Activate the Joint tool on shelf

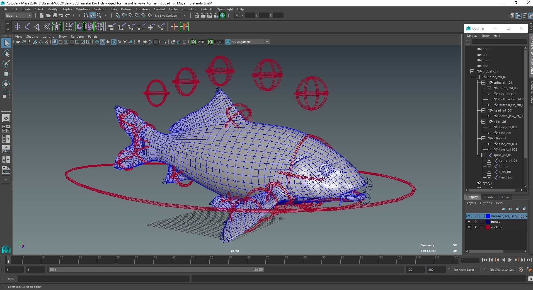pos(27,27)
